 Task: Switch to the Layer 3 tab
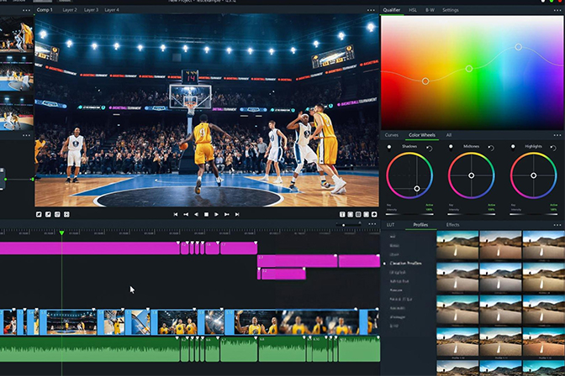click(x=91, y=10)
